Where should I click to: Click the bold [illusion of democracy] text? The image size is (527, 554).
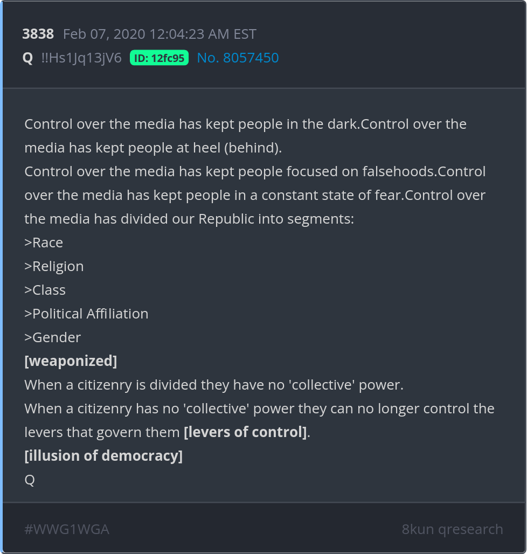[103, 456]
